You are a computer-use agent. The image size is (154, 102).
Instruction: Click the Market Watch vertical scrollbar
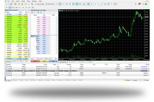29,35
